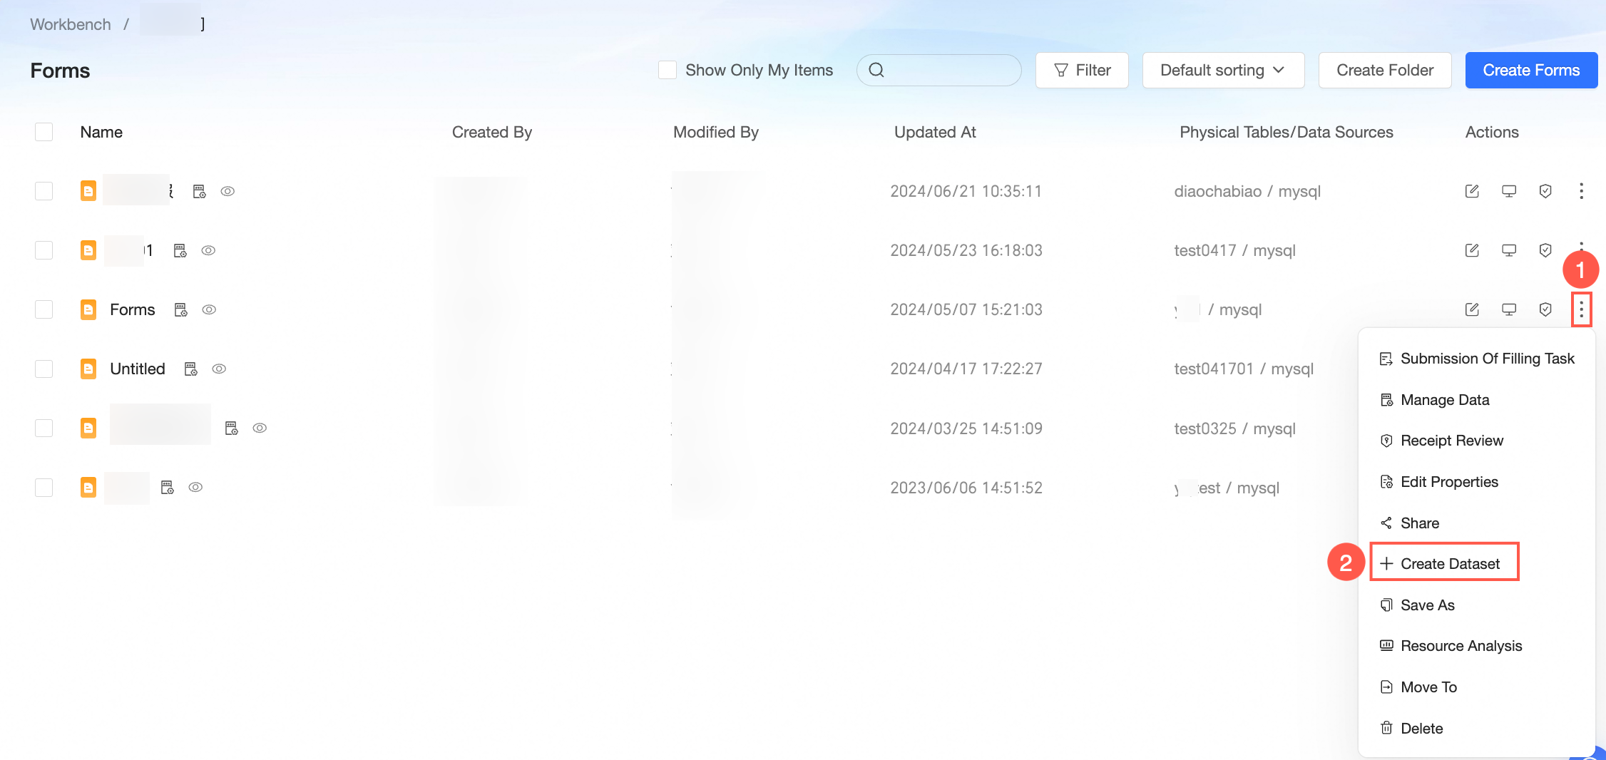This screenshot has width=1606, height=760.
Task: Click 'diaochabiao / mysql' data source text
Action: coord(1247,191)
